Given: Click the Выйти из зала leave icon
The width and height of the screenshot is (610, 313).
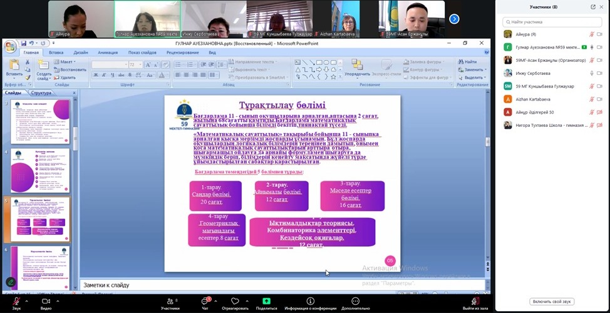Looking at the screenshot, I should [475, 301].
